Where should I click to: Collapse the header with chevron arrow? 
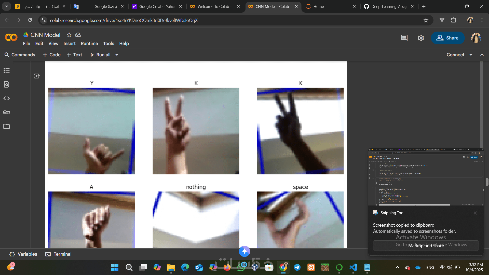[x=482, y=55]
